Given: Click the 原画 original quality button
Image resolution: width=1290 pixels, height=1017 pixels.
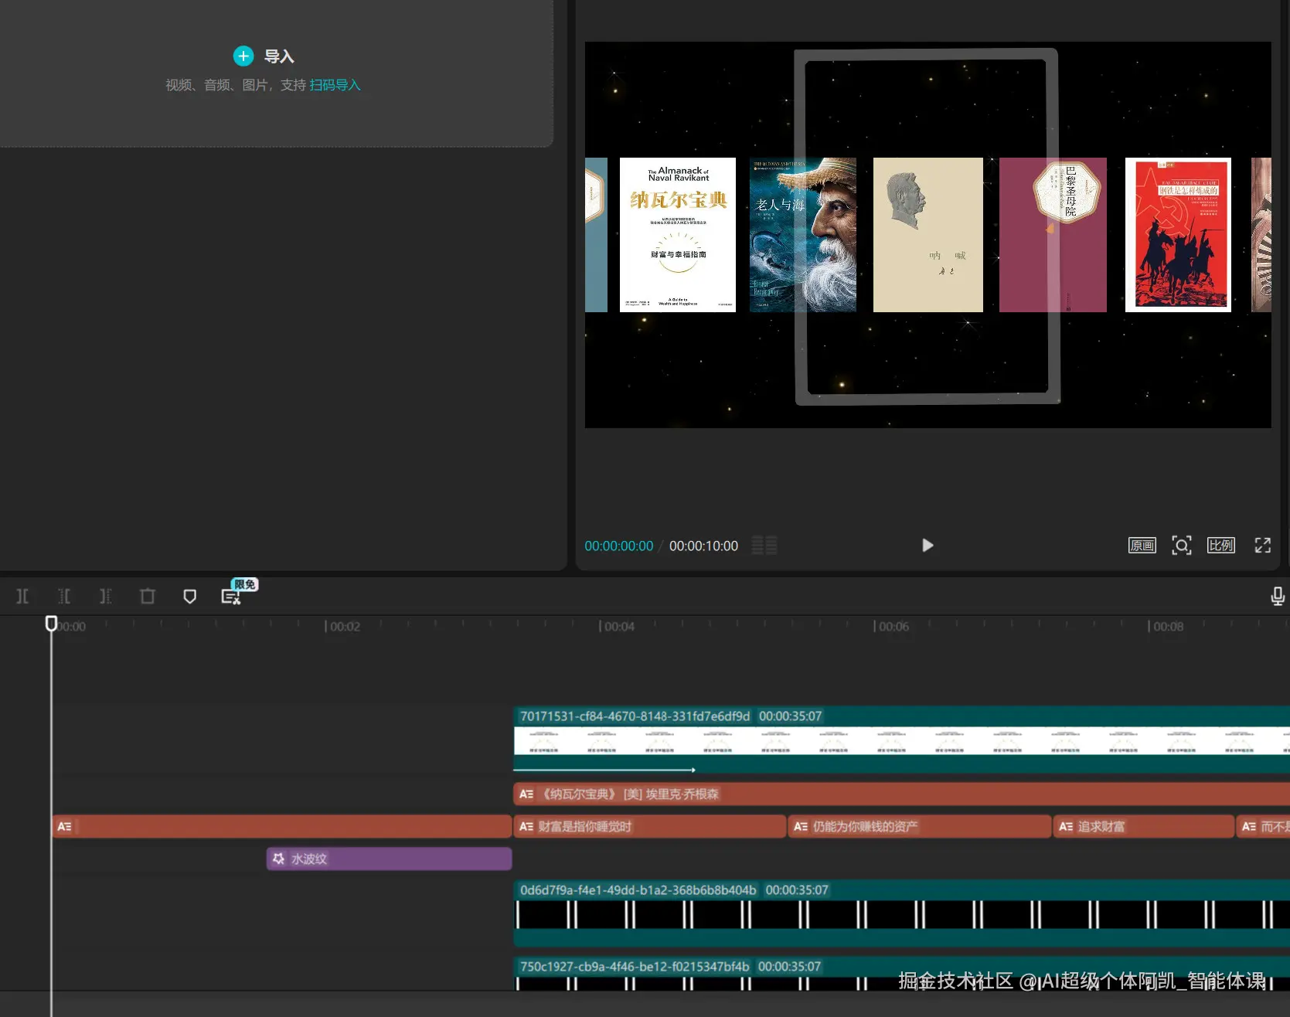Looking at the screenshot, I should tap(1142, 546).
